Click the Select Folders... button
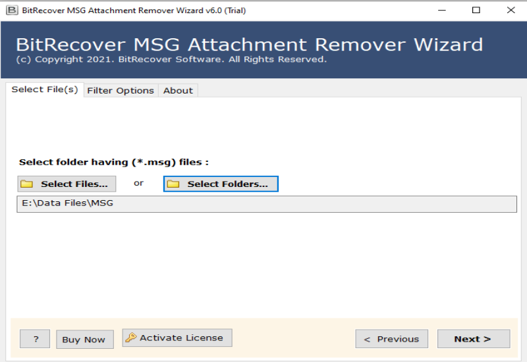 221,184
